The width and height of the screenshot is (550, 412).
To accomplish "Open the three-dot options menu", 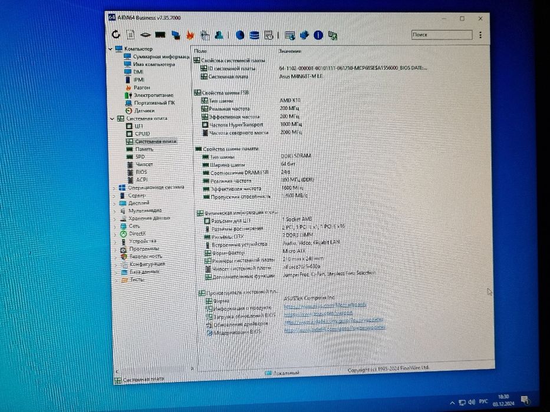I will [x=480, y=35].
